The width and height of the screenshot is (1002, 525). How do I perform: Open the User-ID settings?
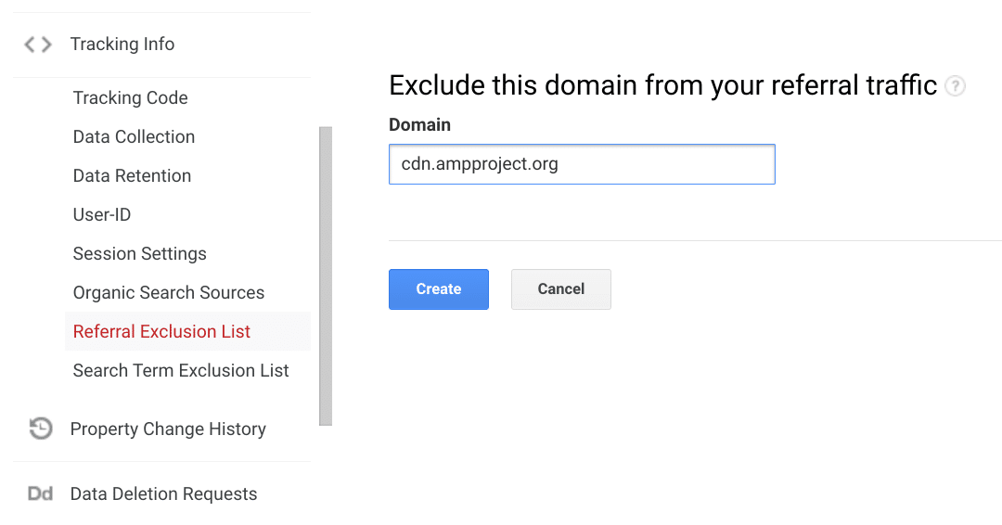pos(102,215)
